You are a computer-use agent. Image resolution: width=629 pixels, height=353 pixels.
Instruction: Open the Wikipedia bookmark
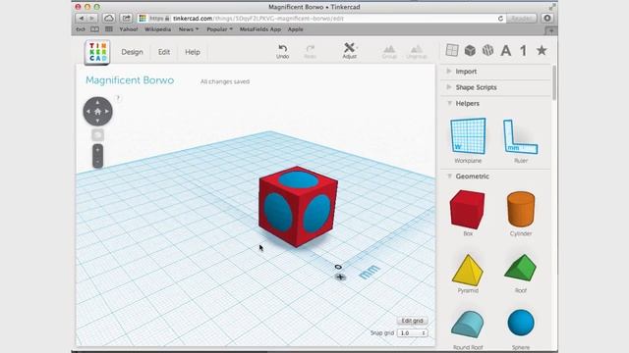point(157,29)
